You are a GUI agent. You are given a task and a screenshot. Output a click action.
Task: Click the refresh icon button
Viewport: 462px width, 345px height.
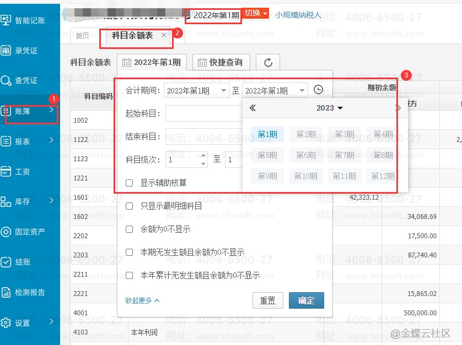point(268,63)
